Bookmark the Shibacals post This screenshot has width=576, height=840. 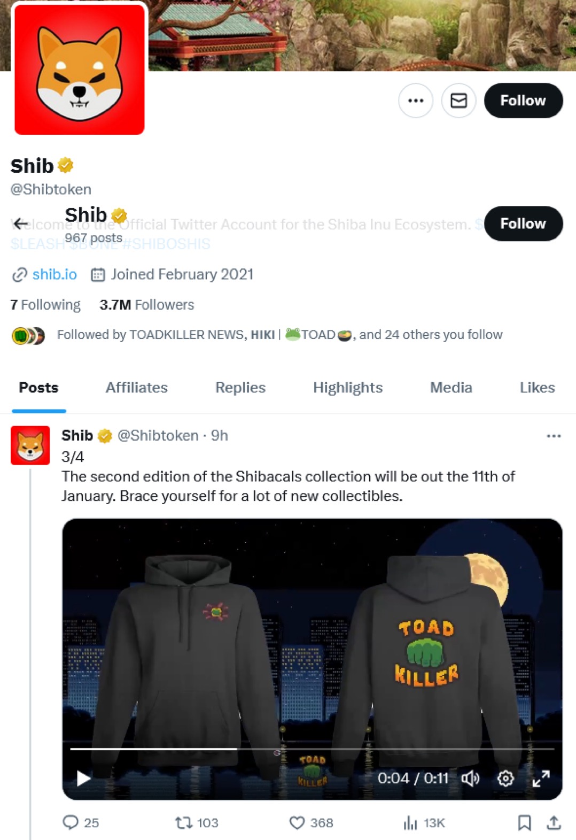(x=525, y=822)
